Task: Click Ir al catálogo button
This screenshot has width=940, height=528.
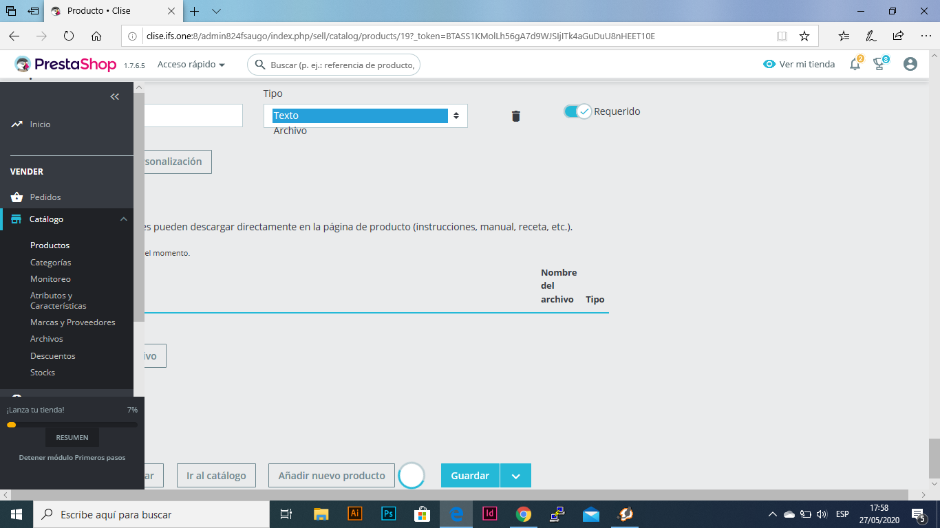Action: [x=216, y=476]
